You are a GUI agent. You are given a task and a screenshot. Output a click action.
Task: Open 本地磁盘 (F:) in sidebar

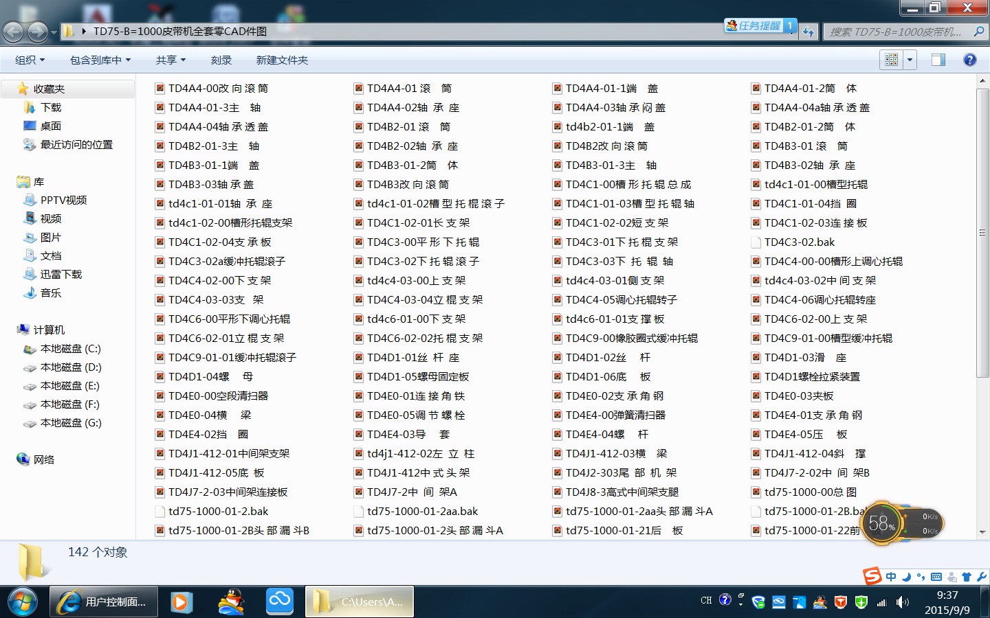tap(70, 404)
